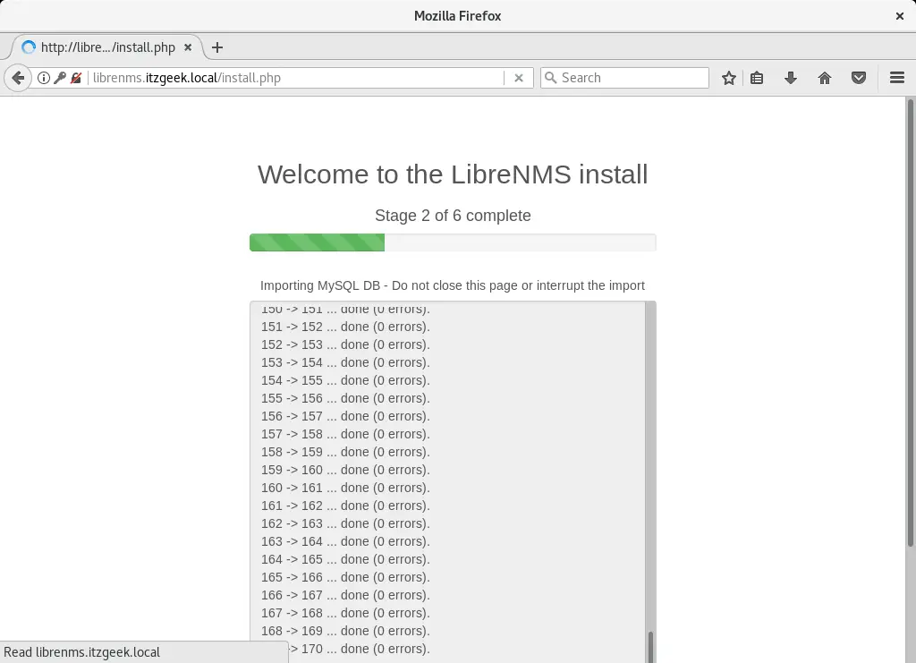Open a new tab with plus button
This screenshot has height=663, width=916.
pyautogui.click(x=216, y=47)
